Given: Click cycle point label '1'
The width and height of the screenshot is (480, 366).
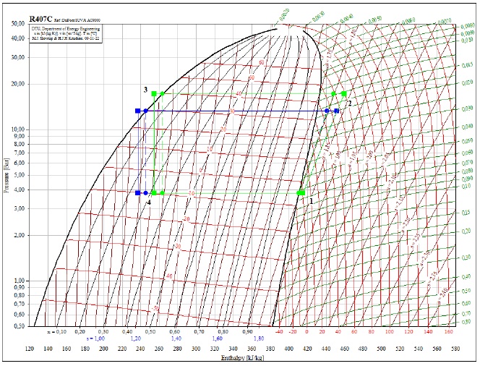Looking at the screenshot, I should (x=312, y=201).
